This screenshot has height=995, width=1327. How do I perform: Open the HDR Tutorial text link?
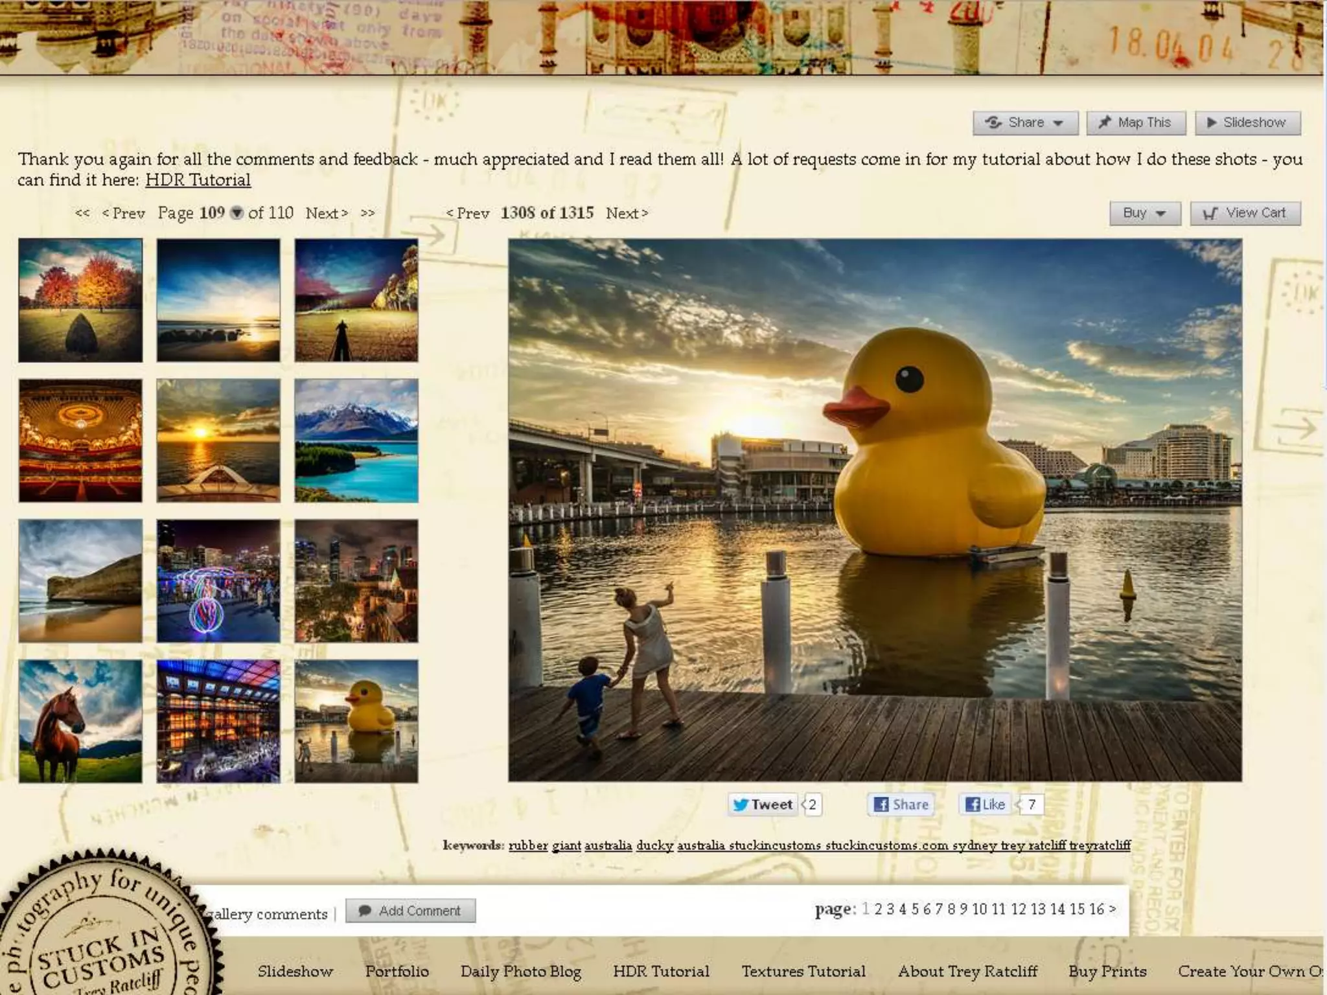click(198, 180)
